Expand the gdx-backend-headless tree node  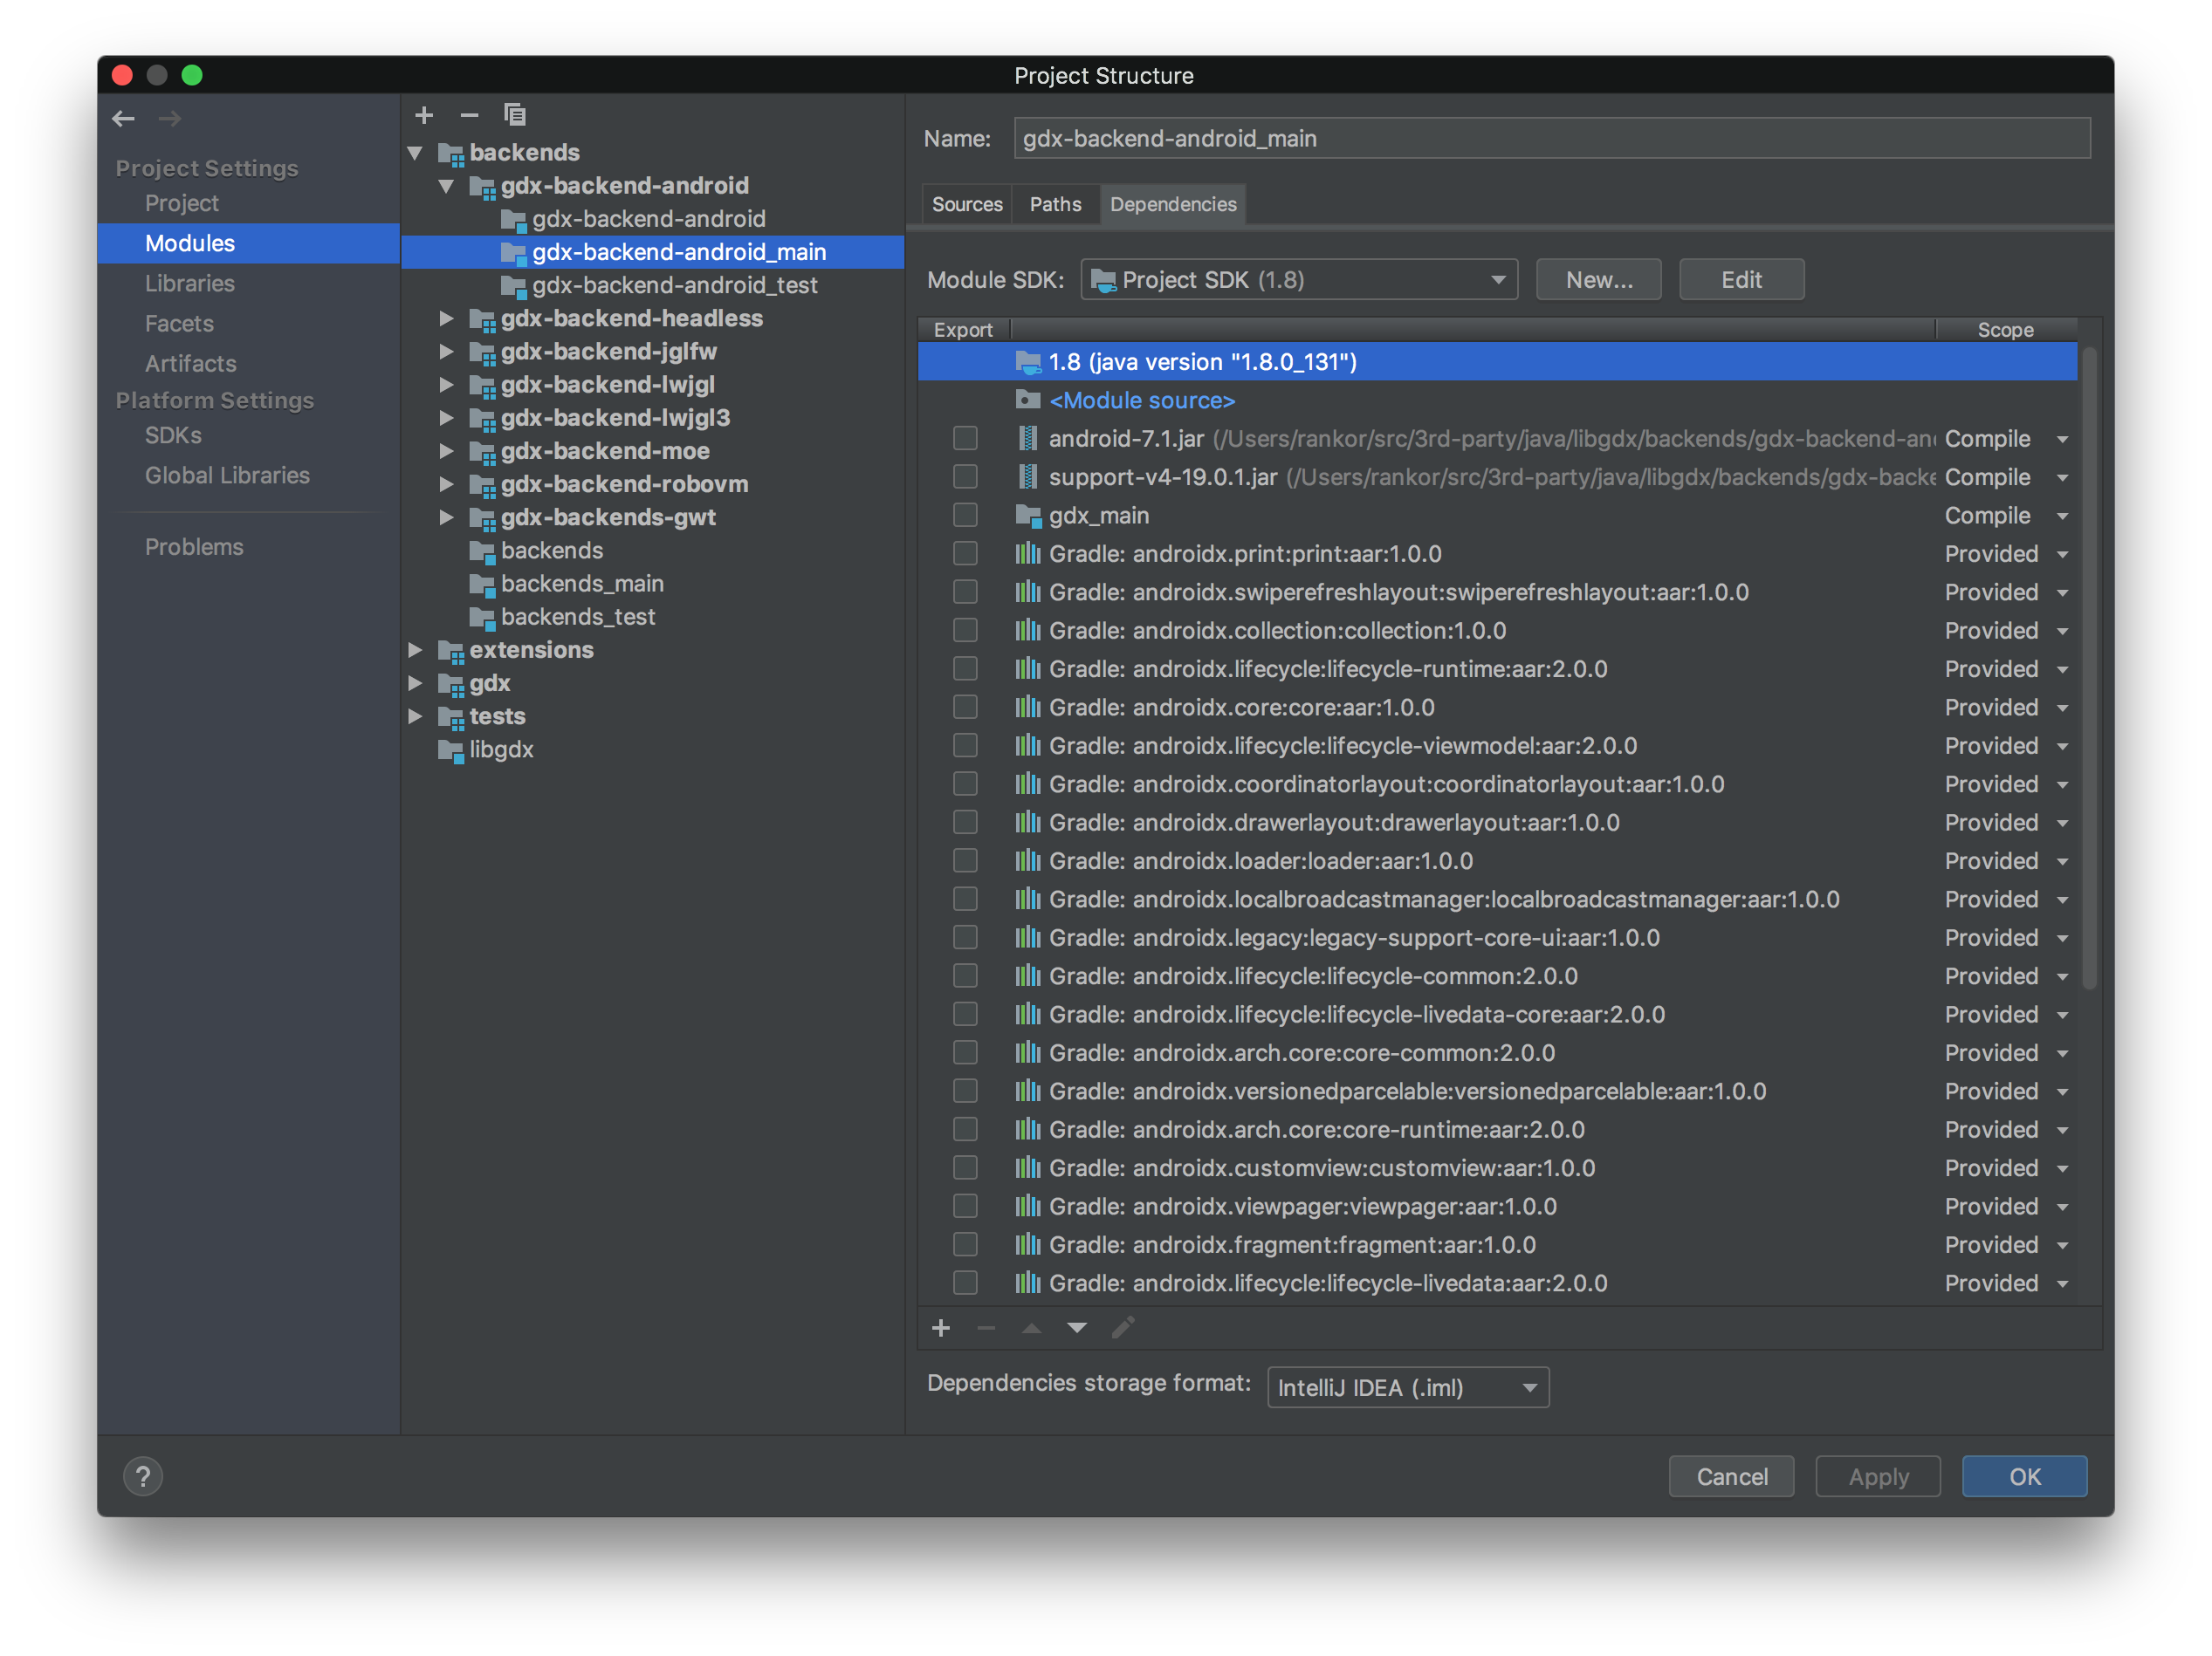tap(446, 318)
